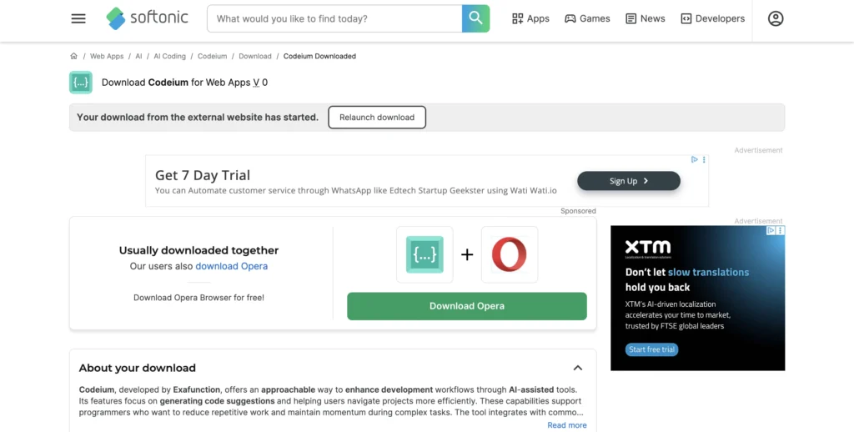Close the XTM advertisement
Screen dimensions: 854x432
tap(781, 230)
